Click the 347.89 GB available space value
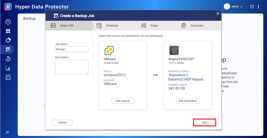267x138 pixels. [x=177, y=88]
